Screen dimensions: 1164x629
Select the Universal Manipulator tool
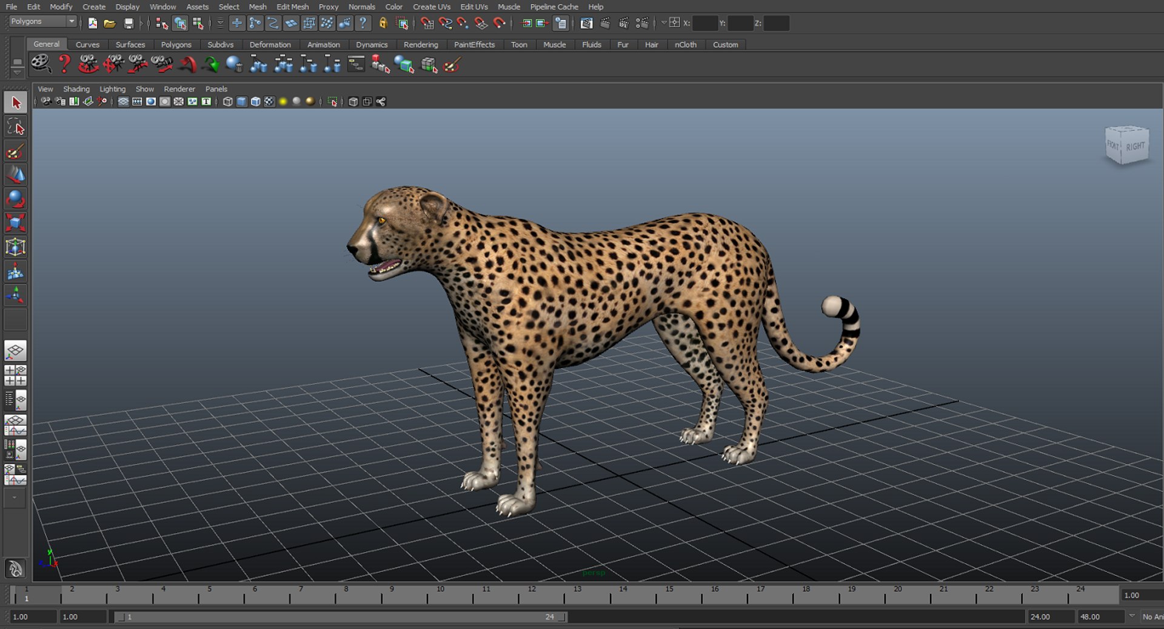pos(16,247)
